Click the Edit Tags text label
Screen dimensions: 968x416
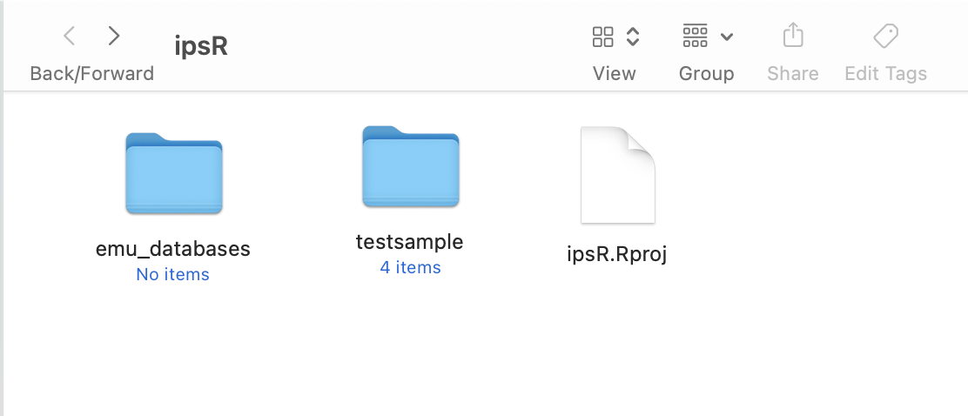(x=885, y=74)
